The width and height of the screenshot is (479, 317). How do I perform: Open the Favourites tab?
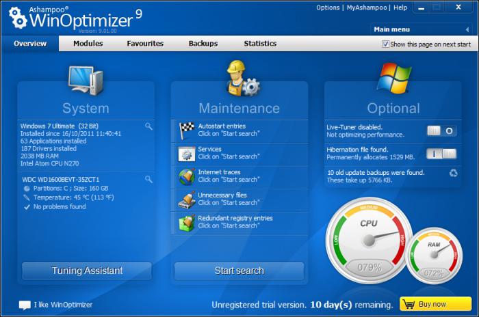click(x=145, y=43)
